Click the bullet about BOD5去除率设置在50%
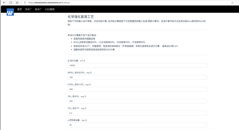This screenshot has height=130, width=239. point(109,42)
